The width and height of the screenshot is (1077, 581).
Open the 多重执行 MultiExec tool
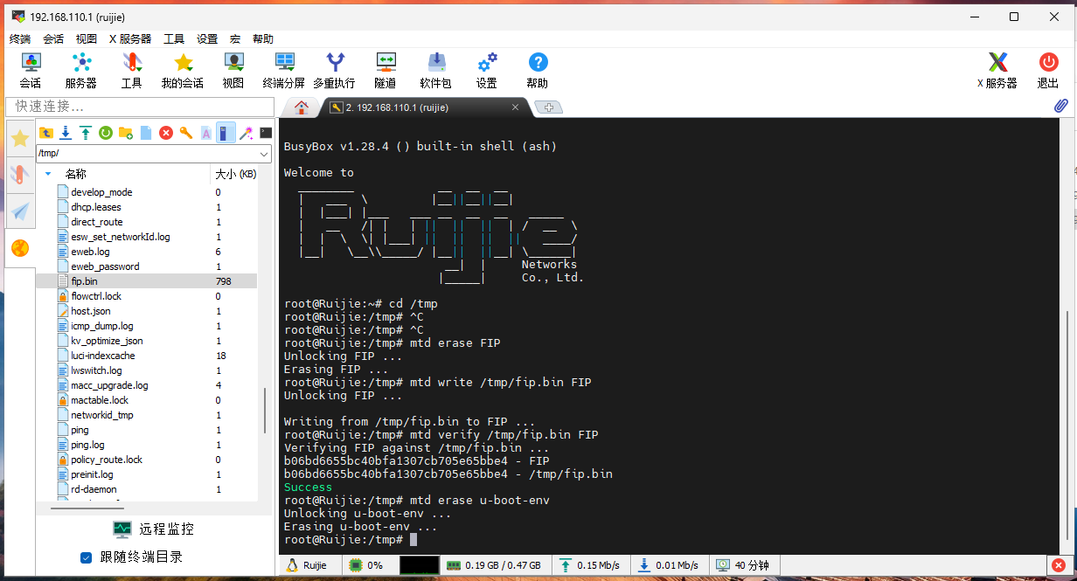click(334, 71)
